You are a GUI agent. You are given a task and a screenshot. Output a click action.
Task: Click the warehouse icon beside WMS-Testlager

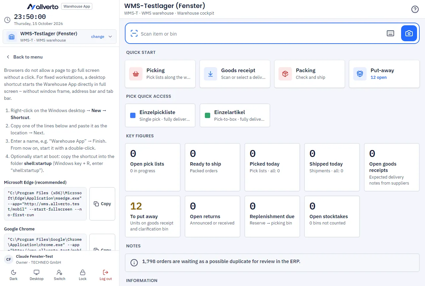(x=12, y=37)
